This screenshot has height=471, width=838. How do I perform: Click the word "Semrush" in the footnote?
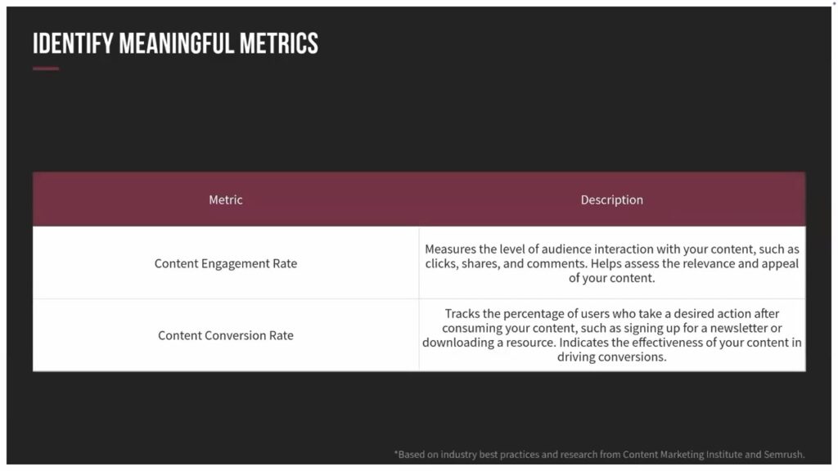(x=783, y=454)
